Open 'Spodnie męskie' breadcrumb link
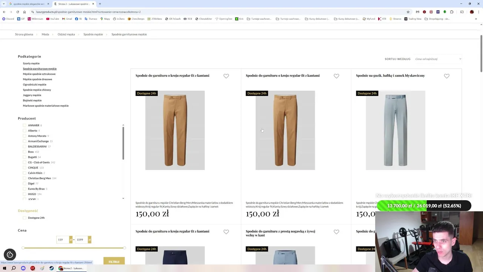This screenshot has width=483, height=272. (93, 34)
